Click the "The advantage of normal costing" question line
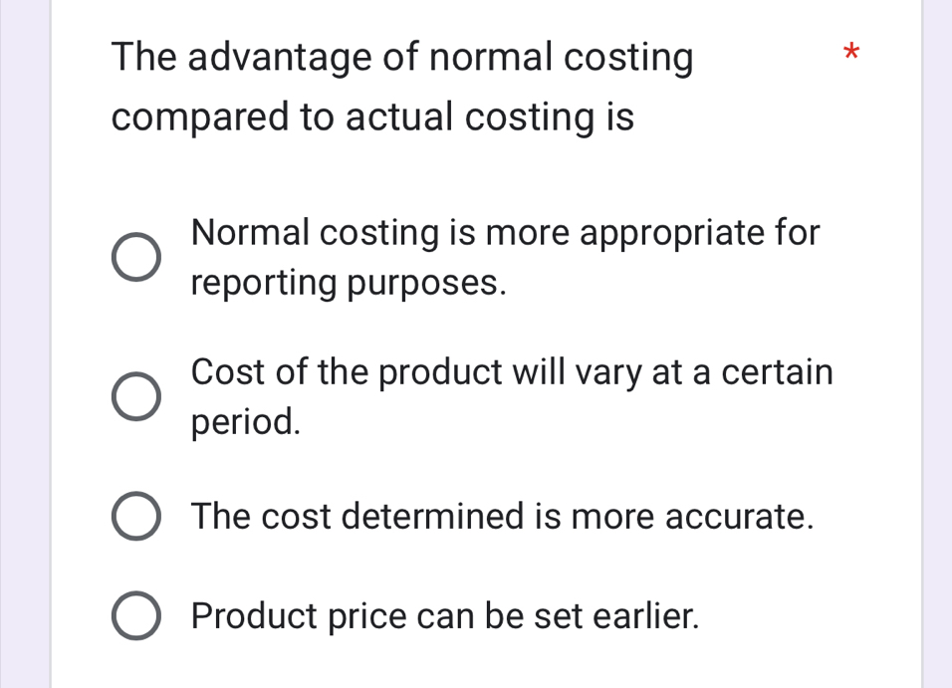Viewport: 952px width, 688px height. coord(402,58)
